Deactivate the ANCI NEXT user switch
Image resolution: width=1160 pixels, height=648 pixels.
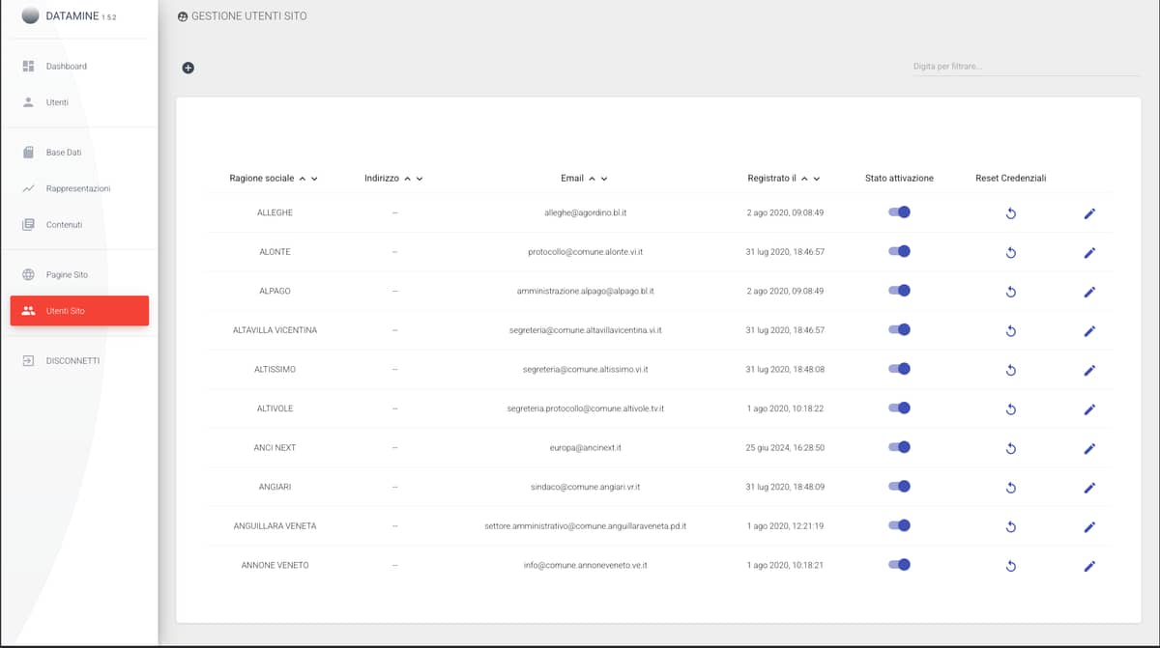click(x=899, y=447)
